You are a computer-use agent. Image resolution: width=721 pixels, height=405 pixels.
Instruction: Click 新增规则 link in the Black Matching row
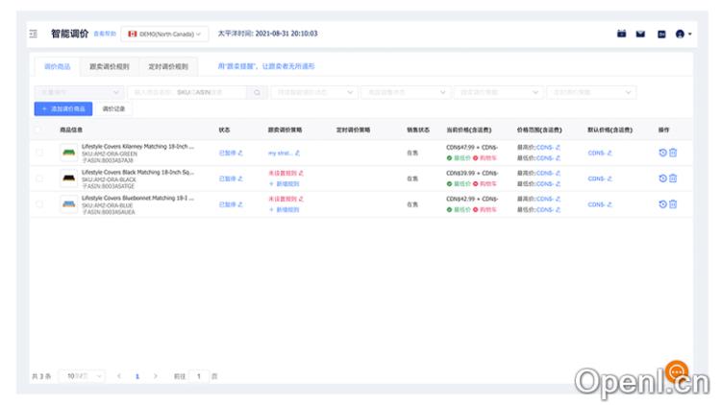285,183
